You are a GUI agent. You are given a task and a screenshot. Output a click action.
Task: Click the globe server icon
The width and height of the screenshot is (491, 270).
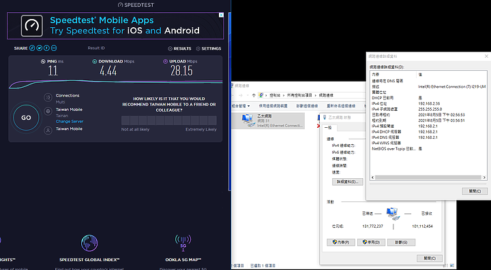point(48,111)
